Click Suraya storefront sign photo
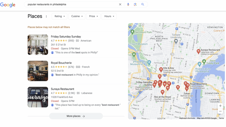The height and width of the screenshot is (127, 226). pos(38,97)
